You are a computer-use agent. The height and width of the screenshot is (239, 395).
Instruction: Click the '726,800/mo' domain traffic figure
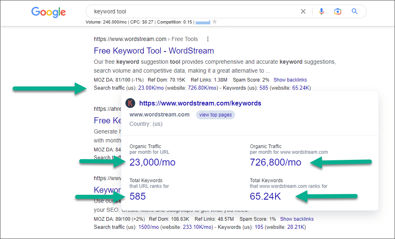(x=275, y=162)
